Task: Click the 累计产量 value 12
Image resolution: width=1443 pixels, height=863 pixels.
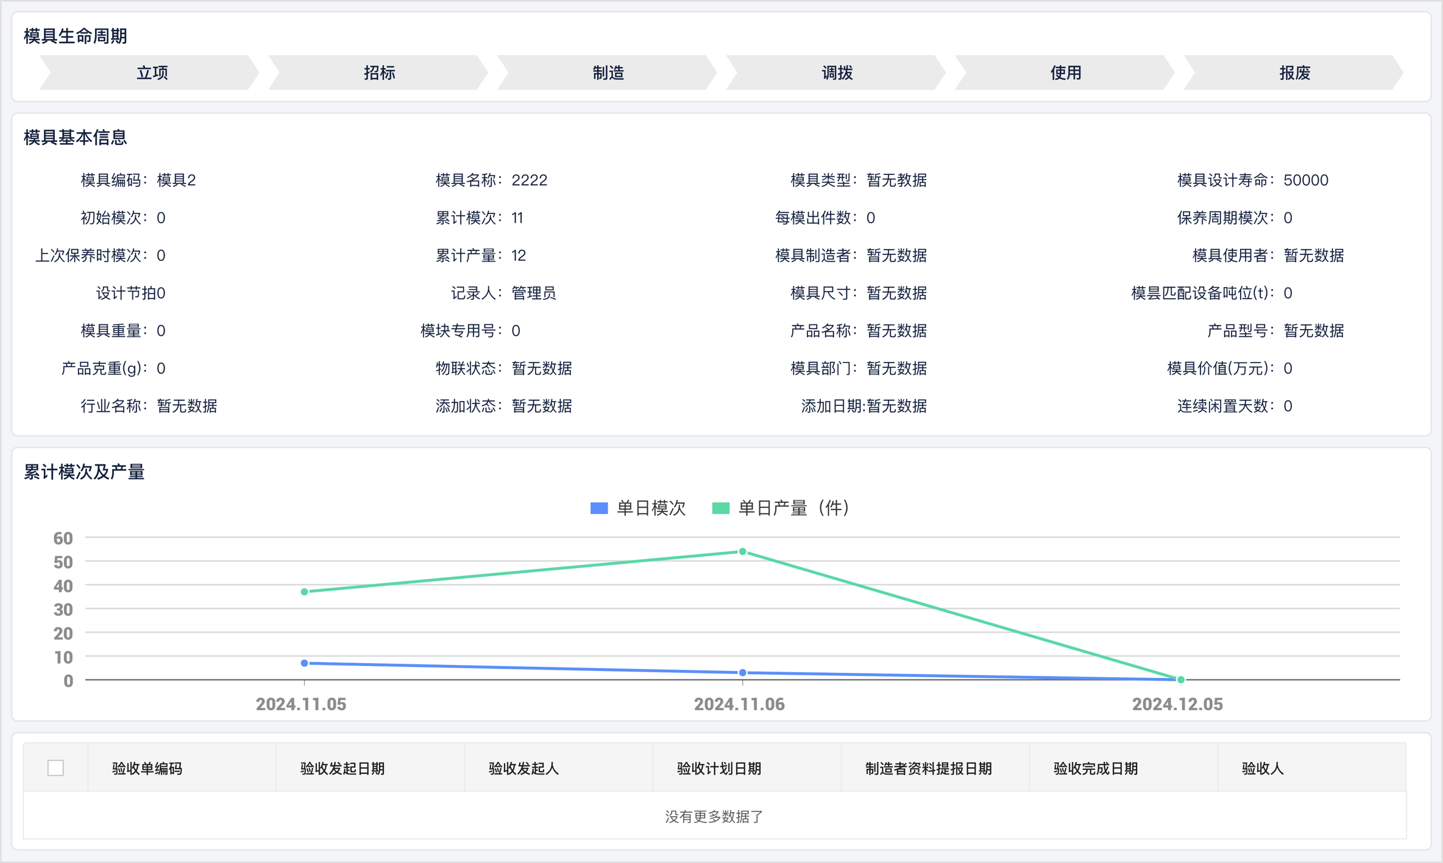Action: [x=519, y=255]
